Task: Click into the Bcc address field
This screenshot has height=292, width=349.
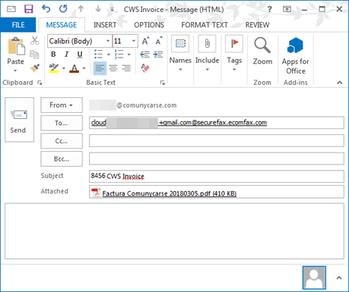Action: point(217,159)
